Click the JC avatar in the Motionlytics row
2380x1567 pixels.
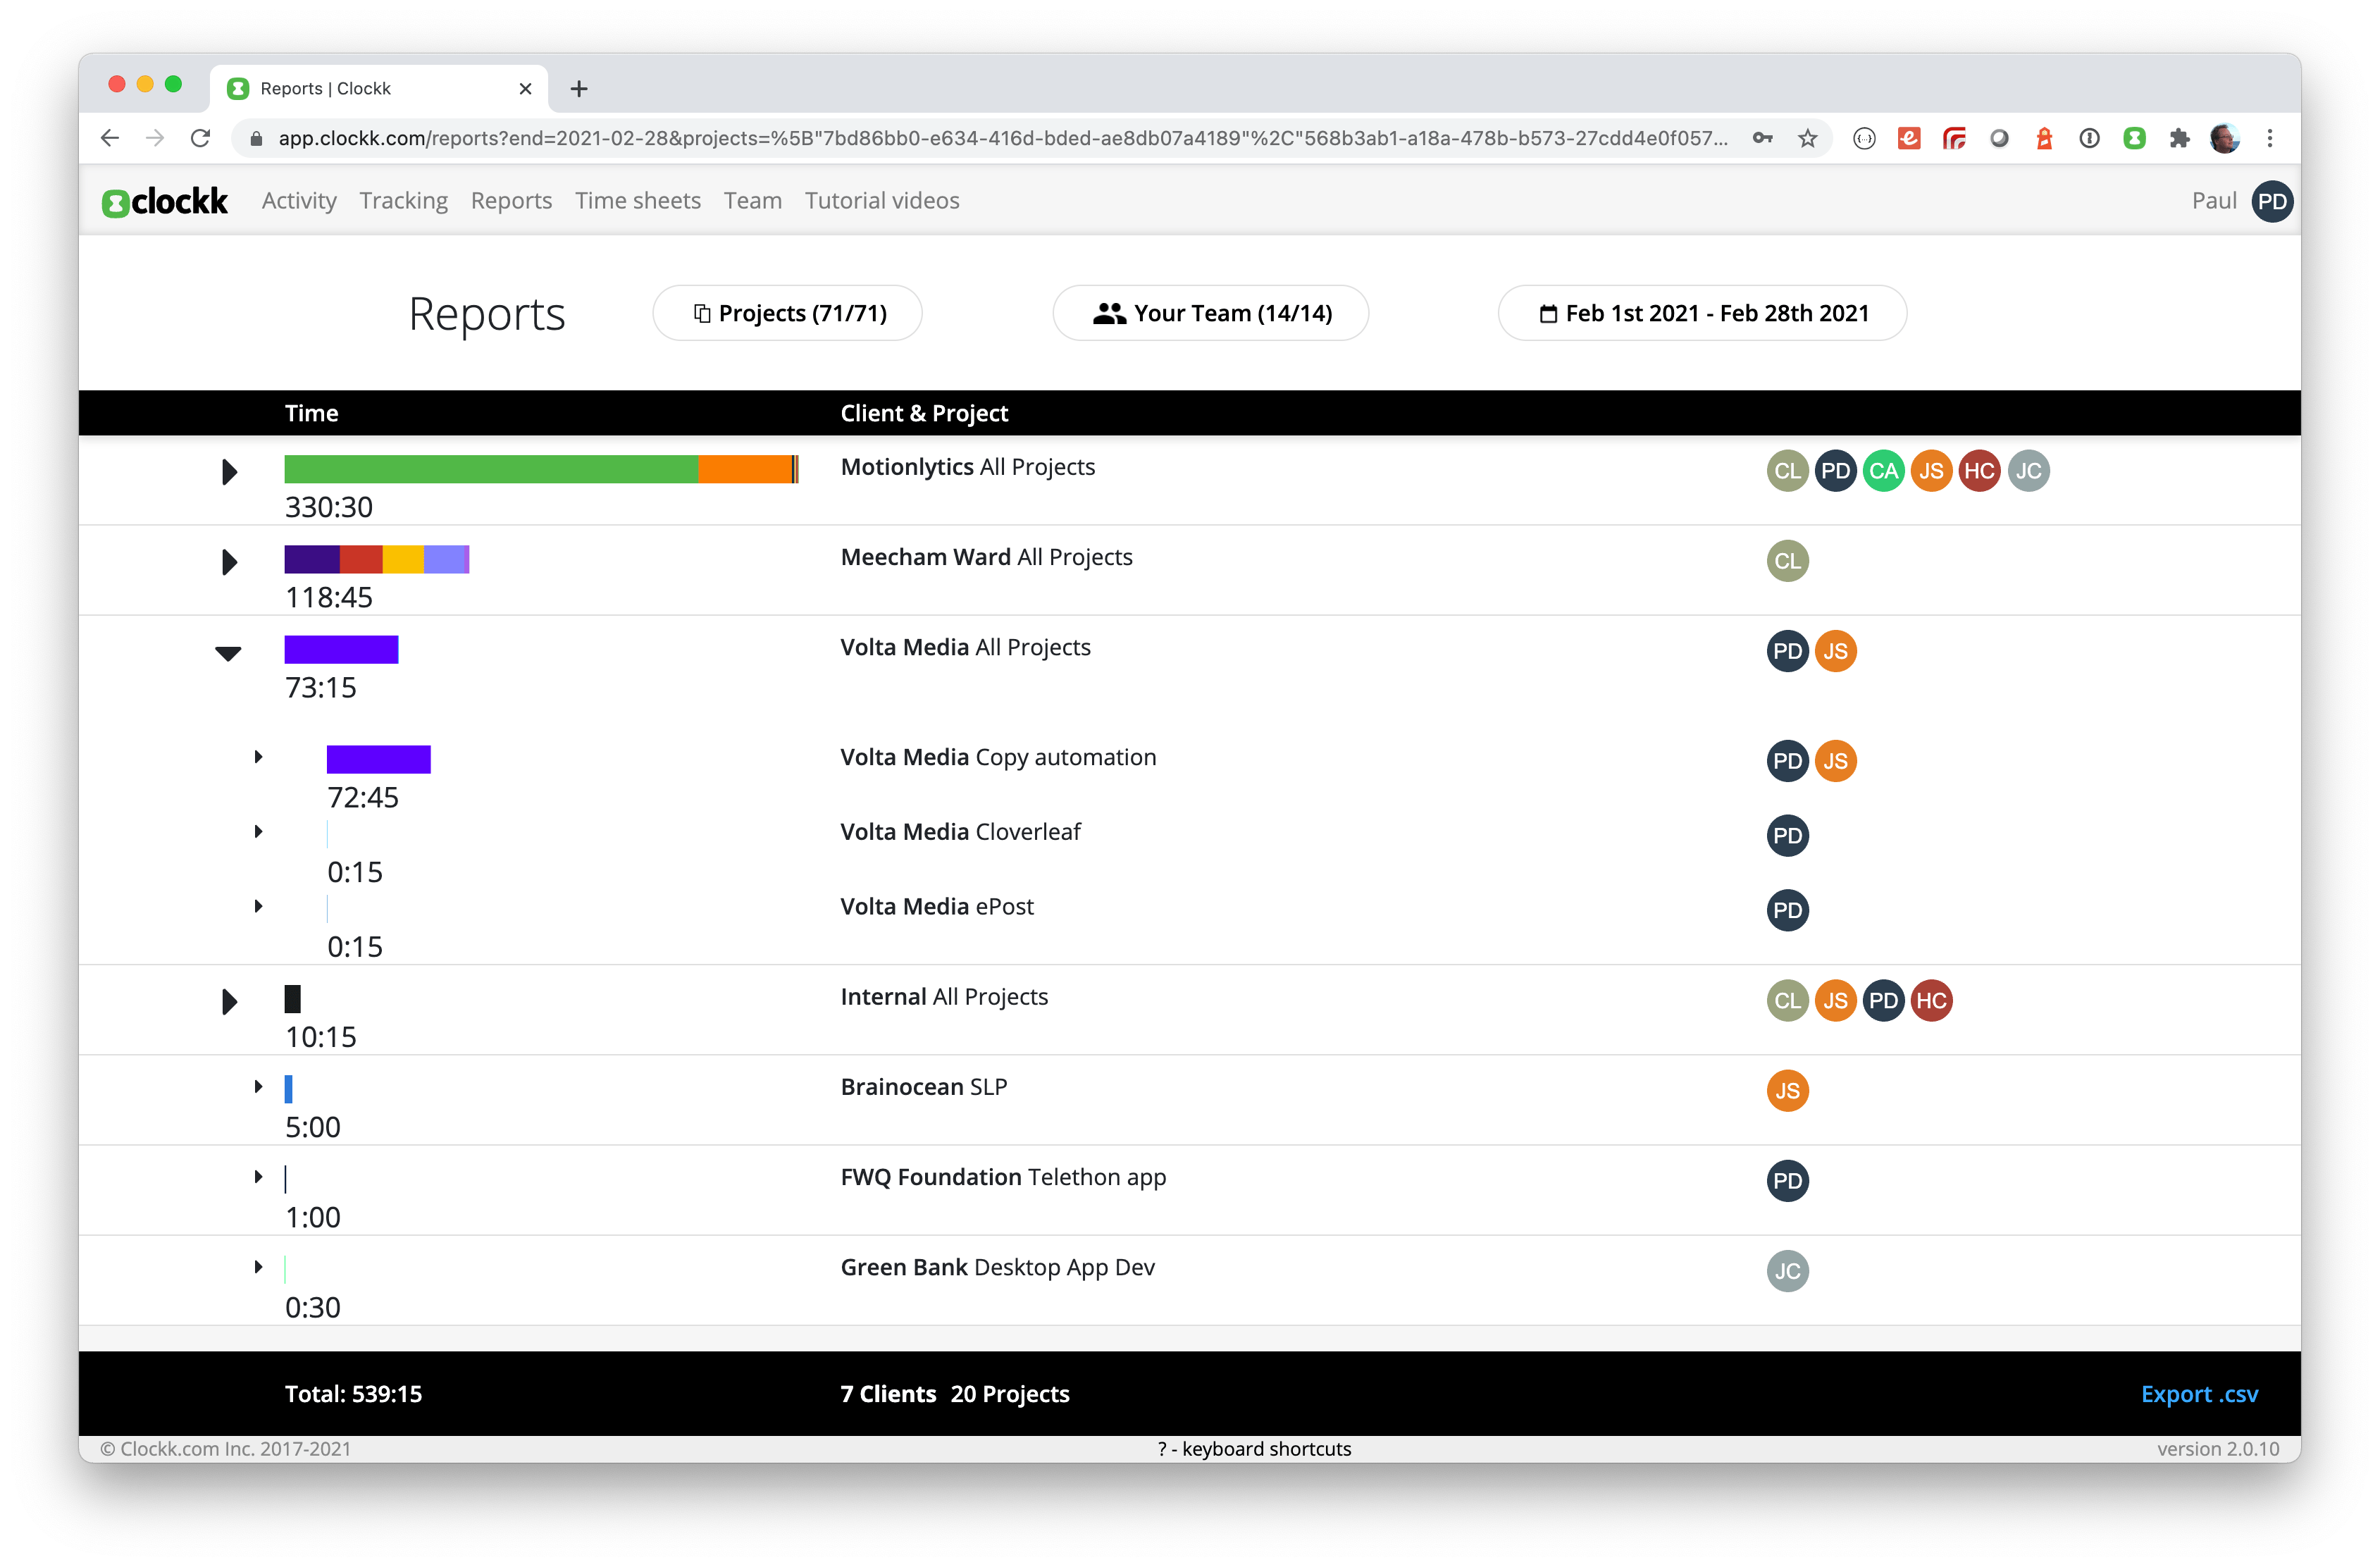2028,471
